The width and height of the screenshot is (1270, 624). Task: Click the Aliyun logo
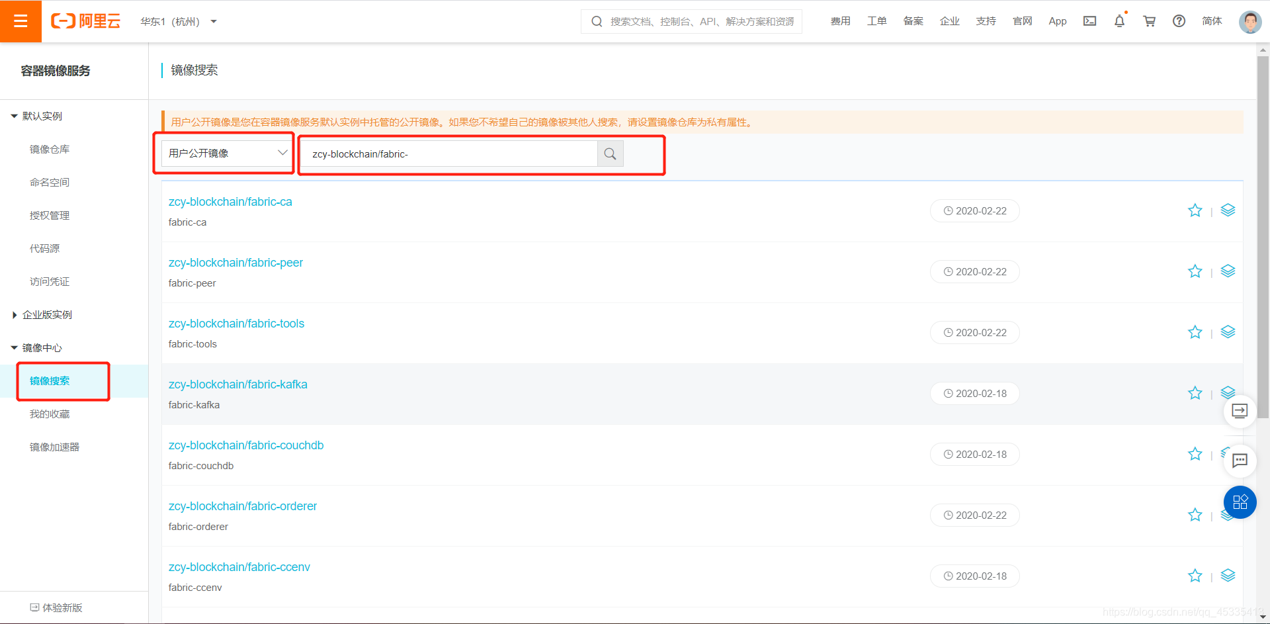[86, 21]
